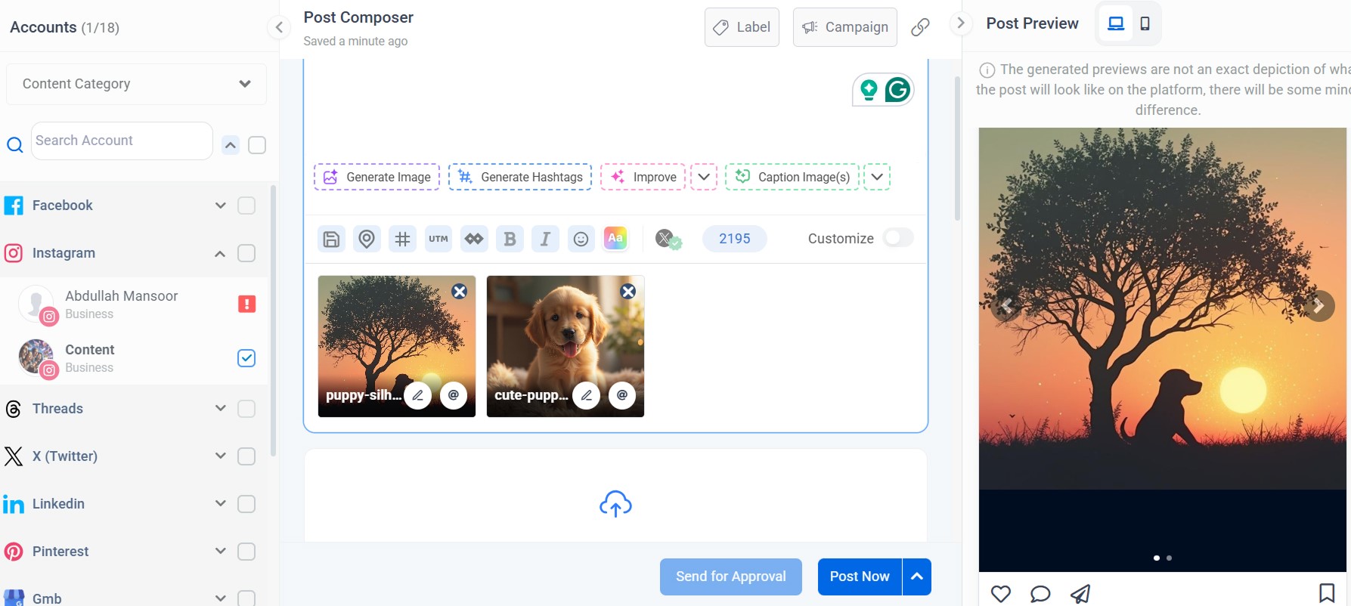This screenshot has width=1351, height=606.
Task: Like the post with the heart icon
Action: (1001, 594)
